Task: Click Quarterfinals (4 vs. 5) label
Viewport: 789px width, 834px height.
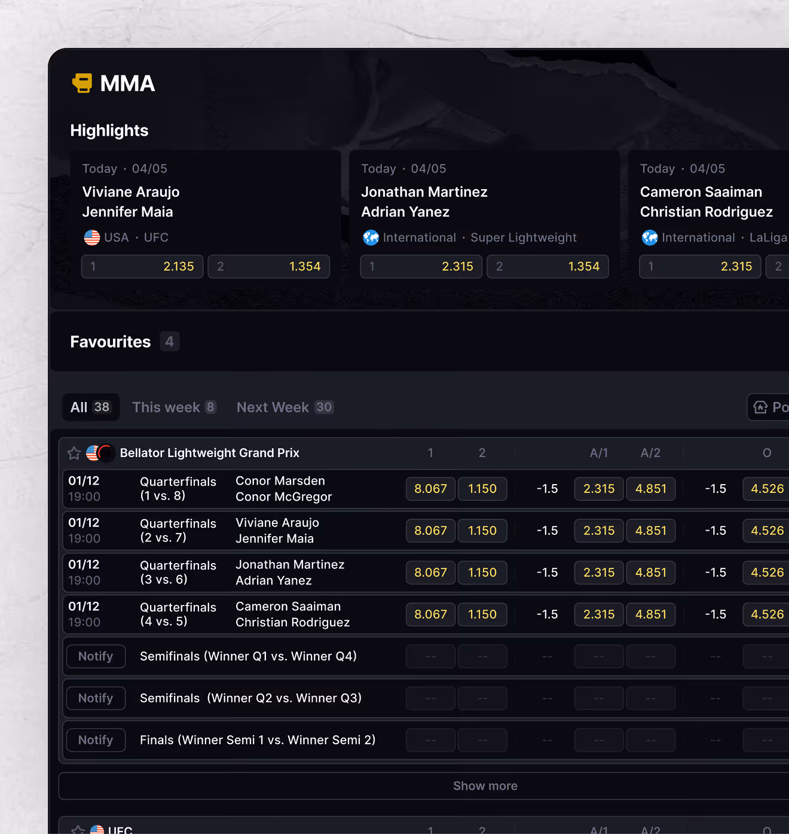Action: pos(178,614)
